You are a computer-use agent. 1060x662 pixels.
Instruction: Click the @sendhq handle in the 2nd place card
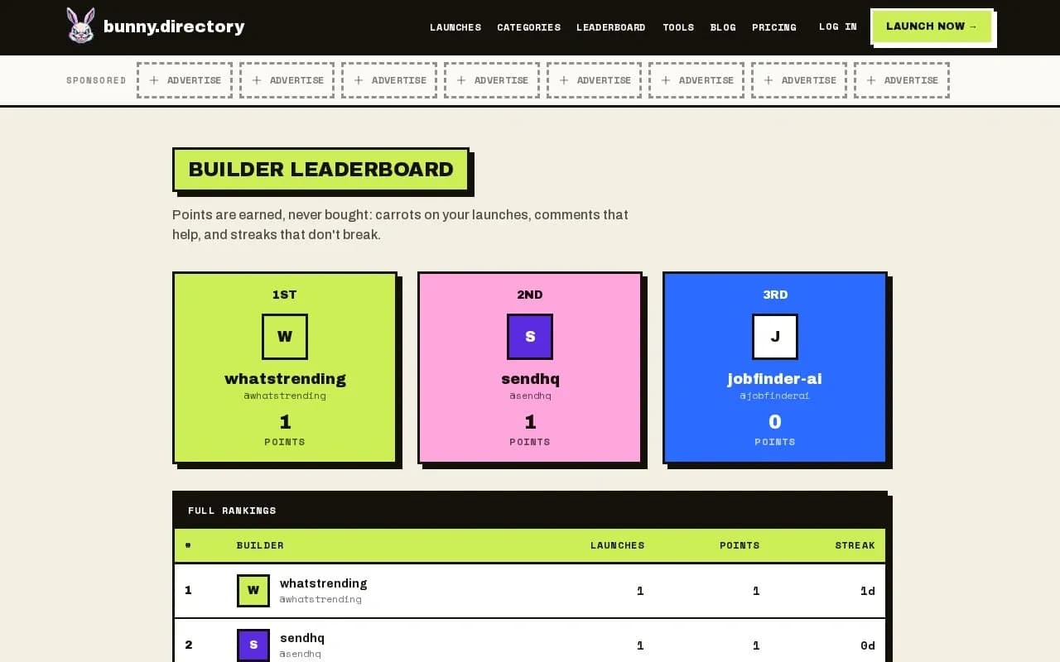(530, 396)
